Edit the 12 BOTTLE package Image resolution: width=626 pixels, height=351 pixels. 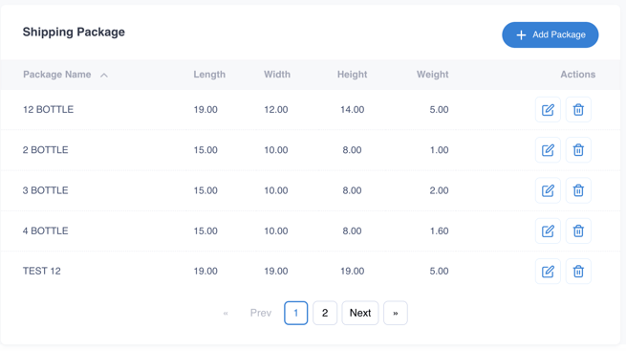coord(548,109)
